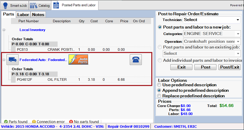Click the 6.66 price of PG4612F
The image size is (244, 130).
121,80
